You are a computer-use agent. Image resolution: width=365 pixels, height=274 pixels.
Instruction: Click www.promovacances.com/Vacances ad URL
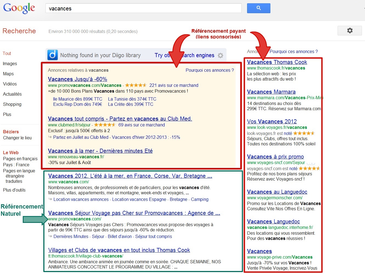(x=84, y=85)
